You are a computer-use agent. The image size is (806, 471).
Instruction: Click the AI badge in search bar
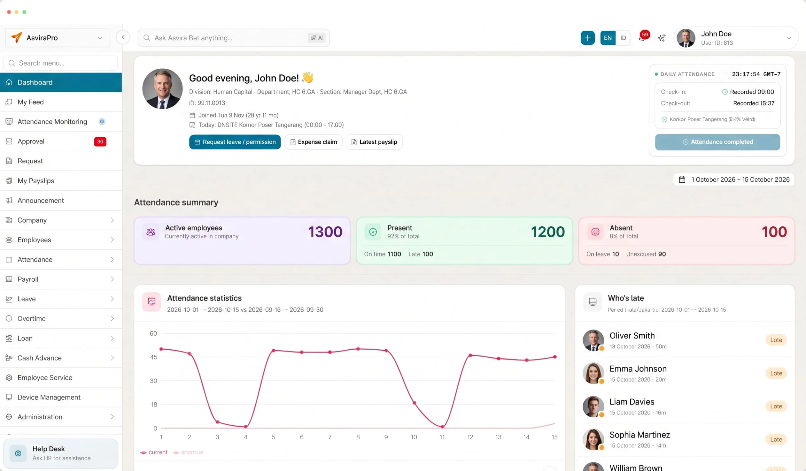pyautogui.click(x=317, y=38)
